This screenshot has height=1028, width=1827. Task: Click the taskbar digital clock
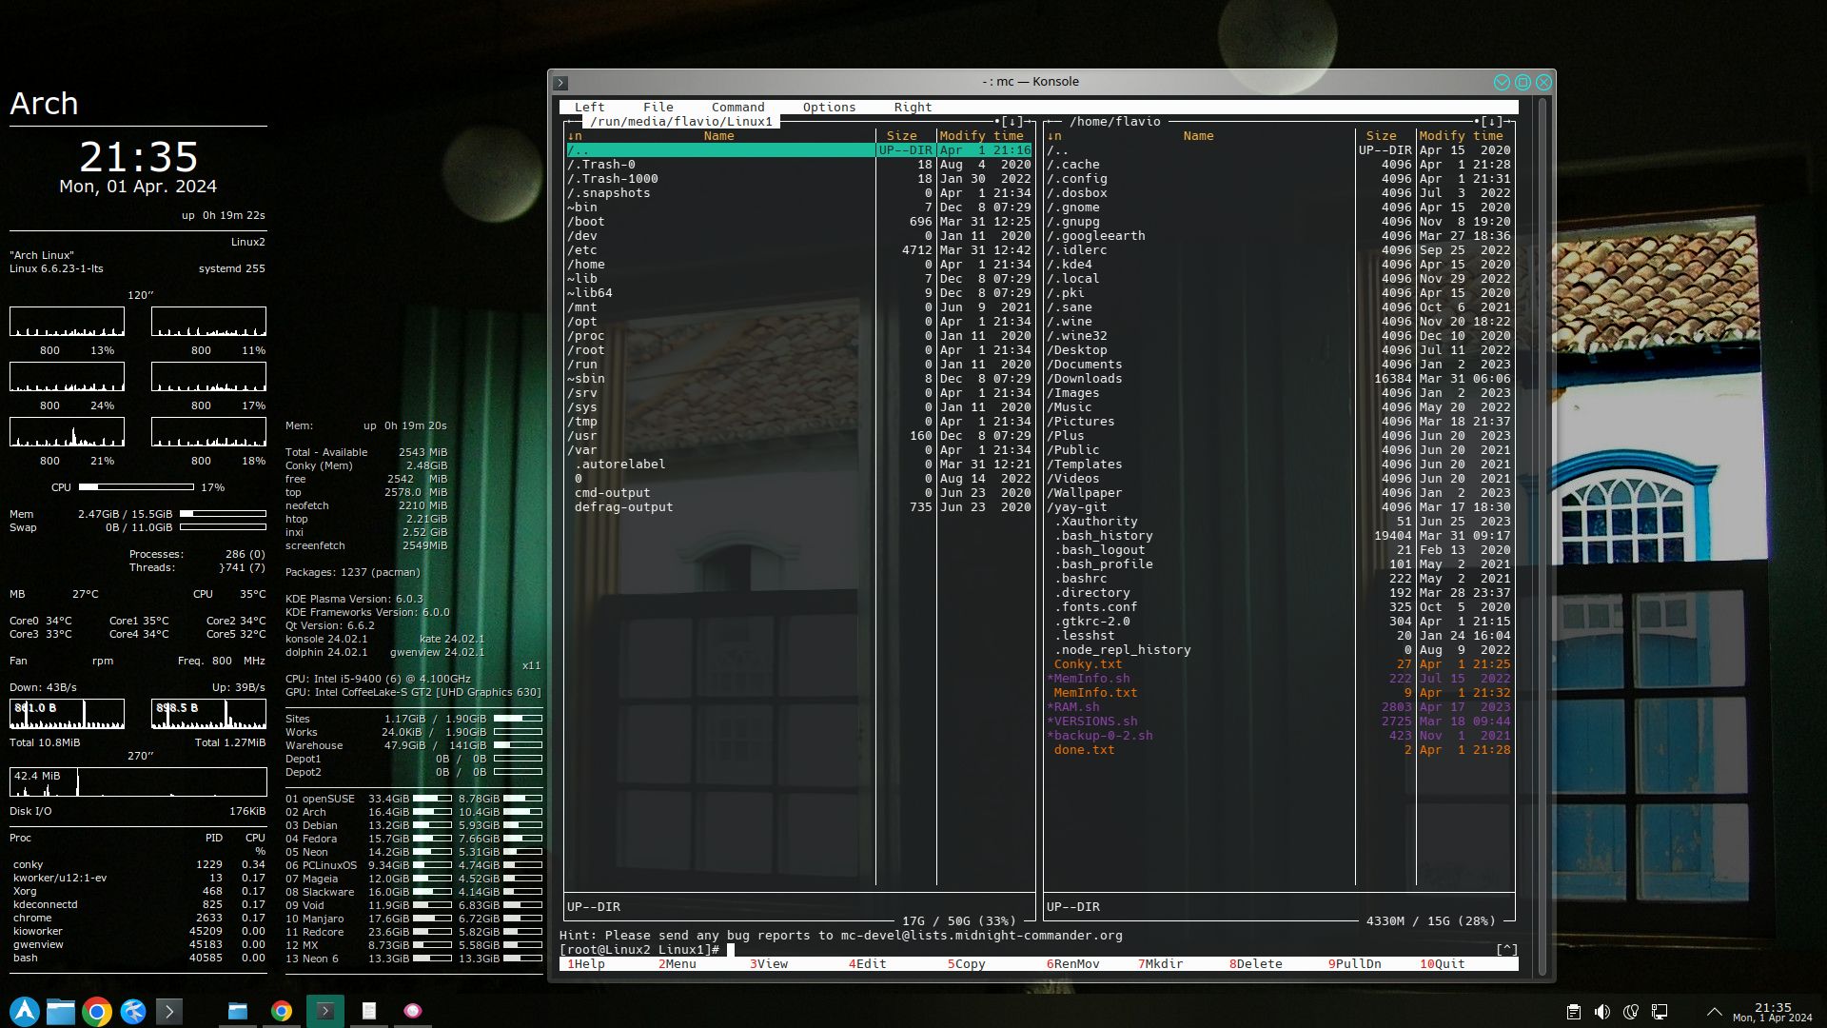click(1772, 1012)
